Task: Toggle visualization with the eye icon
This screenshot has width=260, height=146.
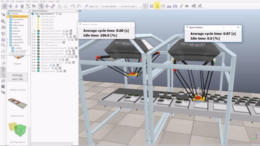Action: click(x=187, y=6)
